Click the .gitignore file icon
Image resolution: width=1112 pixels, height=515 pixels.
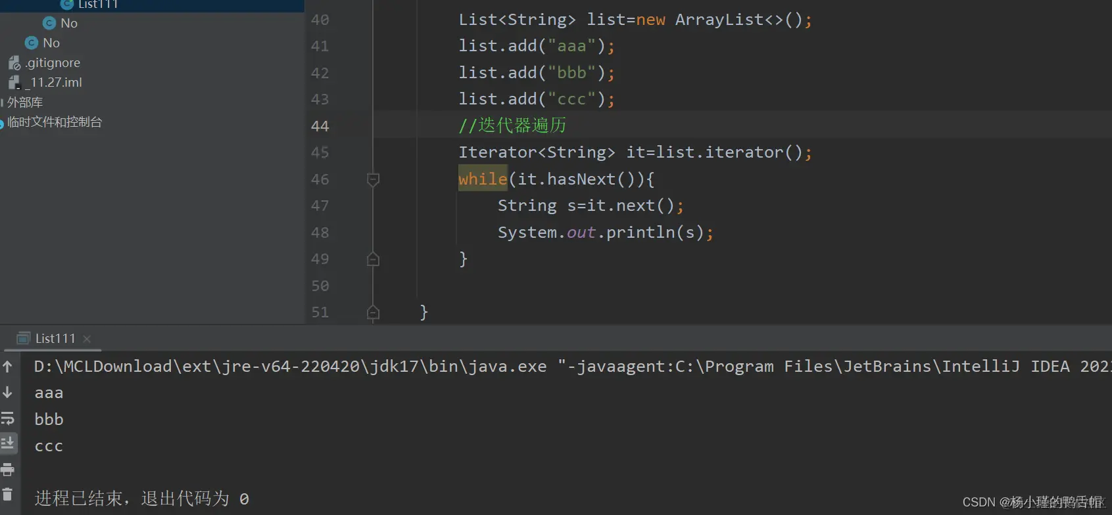point(14,62)
